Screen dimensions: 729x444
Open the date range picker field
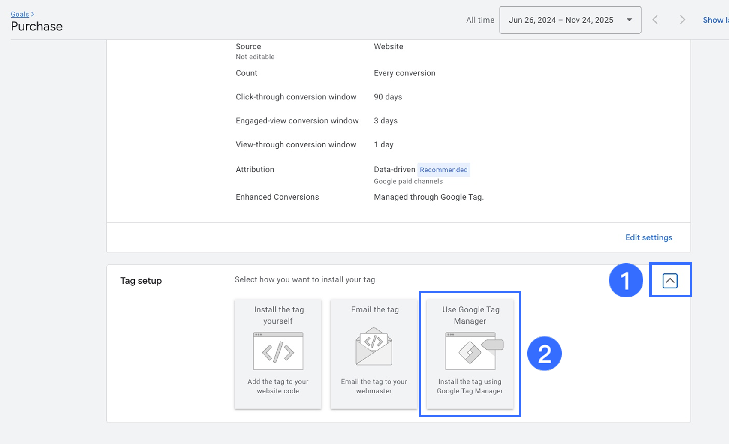(x=561, y=20)
